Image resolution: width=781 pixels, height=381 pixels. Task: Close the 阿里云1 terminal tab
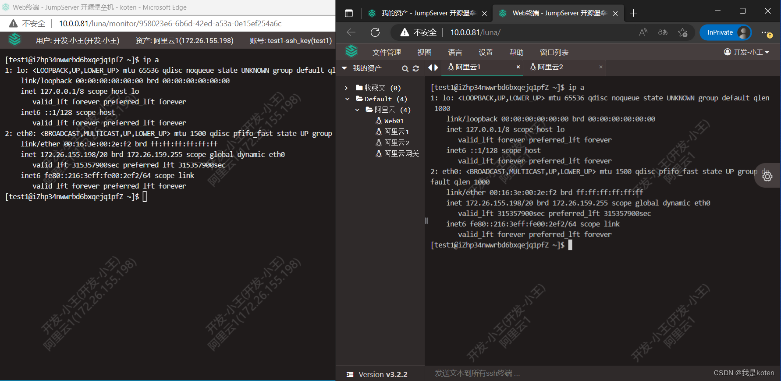tap(518, 67)
